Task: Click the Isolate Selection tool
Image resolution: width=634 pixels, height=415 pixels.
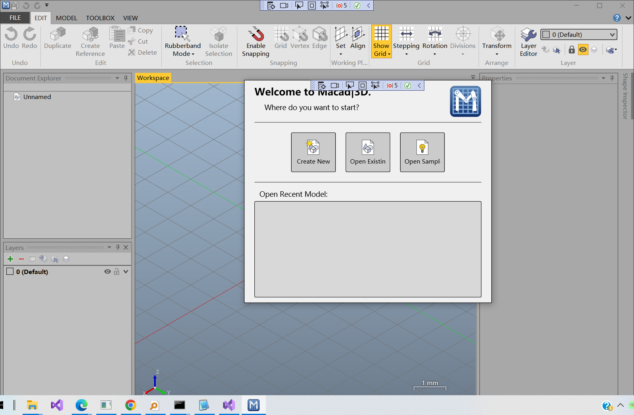Action: [x=219, y=42]
